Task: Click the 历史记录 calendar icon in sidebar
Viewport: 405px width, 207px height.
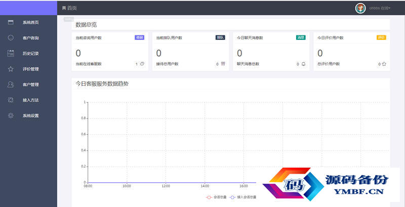Action: point(11,54)
